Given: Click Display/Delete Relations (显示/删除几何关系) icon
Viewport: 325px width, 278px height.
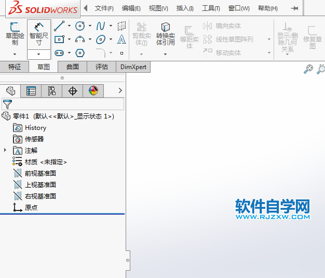Looking at the screenshot, I should pos(287,27).
